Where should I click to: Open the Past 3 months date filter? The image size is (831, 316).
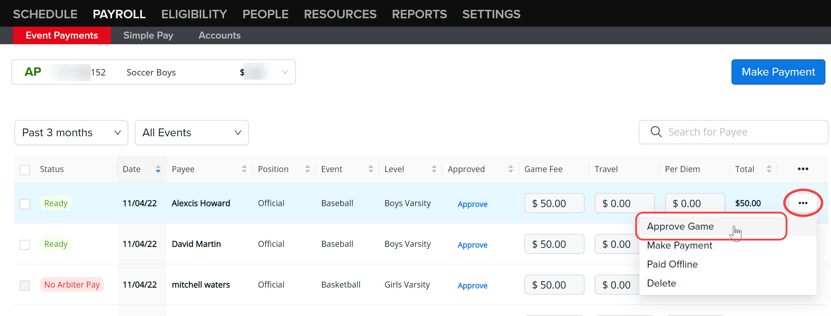(x=71, y=133)
